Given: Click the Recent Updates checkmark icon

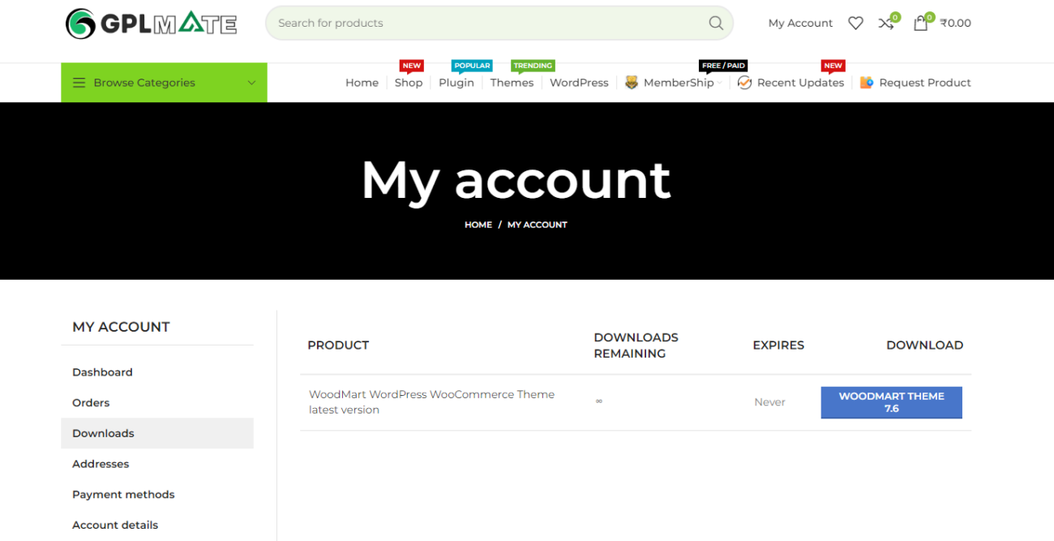Looking at the screenshot, I should (x=744, y=83).
